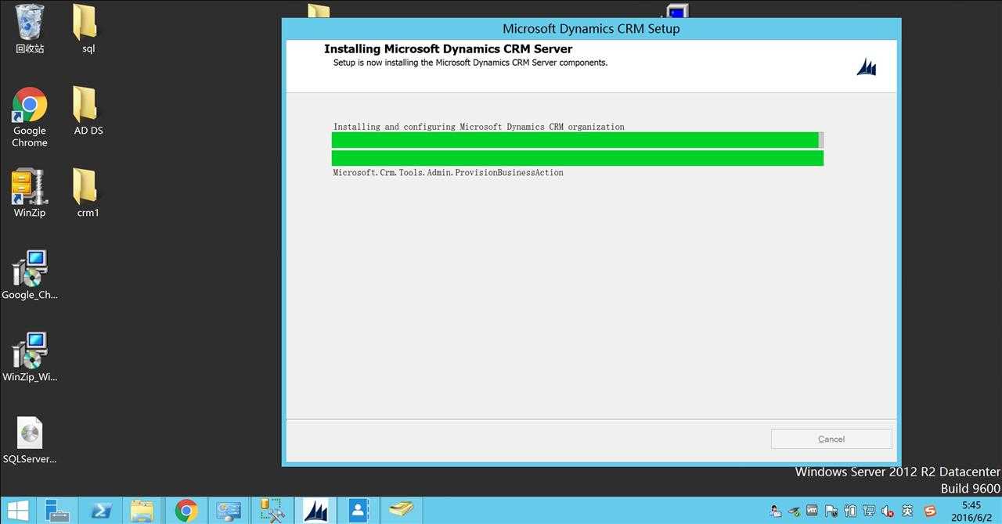Click the lower current action progress bar
This screenshot has height=524, width=1002.
(578, 158)
